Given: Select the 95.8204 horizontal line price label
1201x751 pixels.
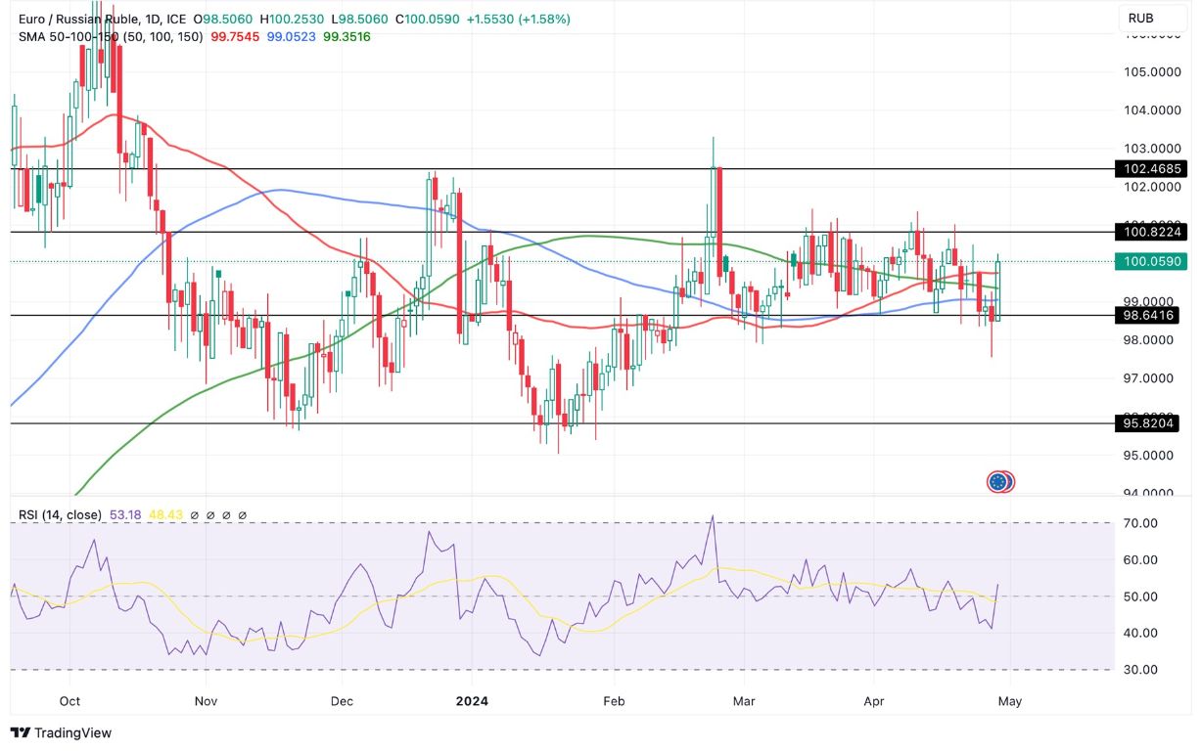Looking at the screenshot, I should (1149, 423).
